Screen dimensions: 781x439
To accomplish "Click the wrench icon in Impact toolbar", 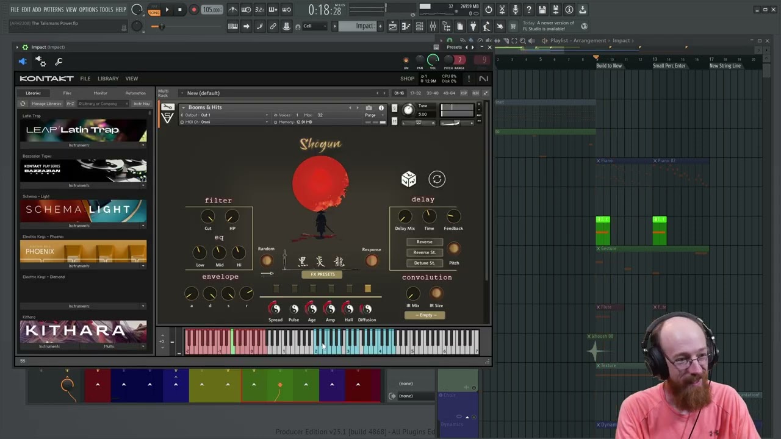I will click(x=59, y=61).
